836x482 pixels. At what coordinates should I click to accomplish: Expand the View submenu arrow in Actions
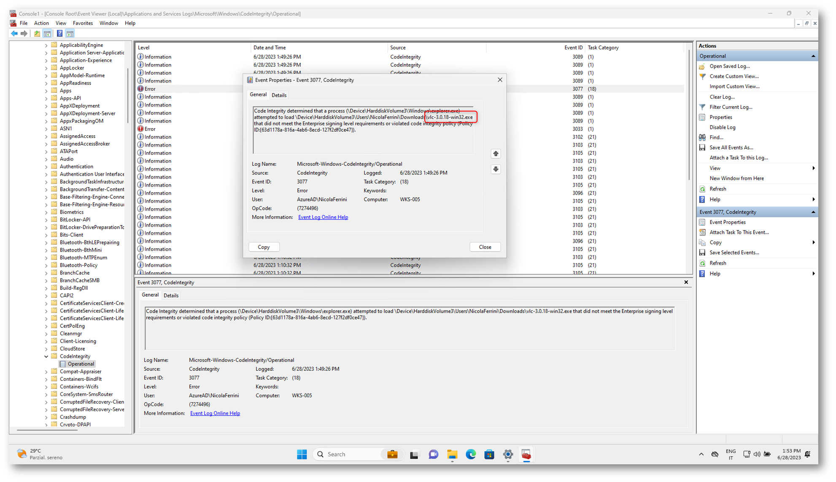(813, 168)
